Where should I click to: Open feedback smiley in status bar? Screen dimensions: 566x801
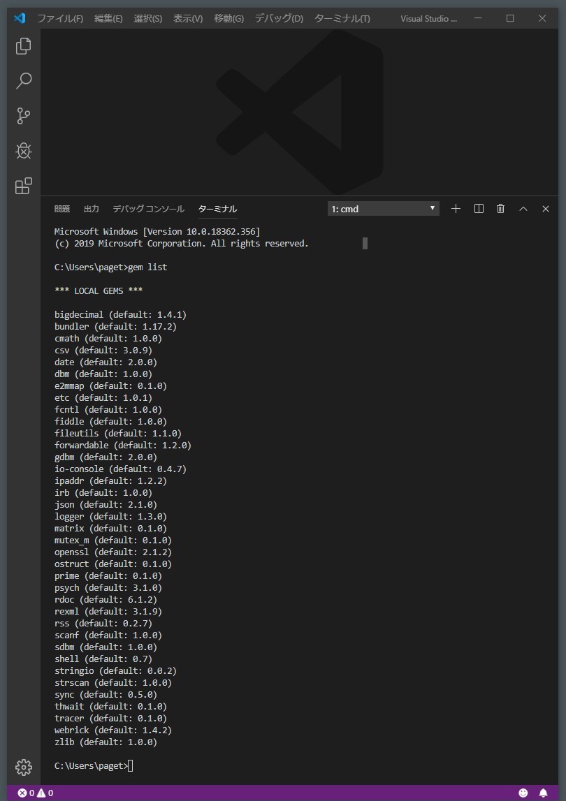523,793
